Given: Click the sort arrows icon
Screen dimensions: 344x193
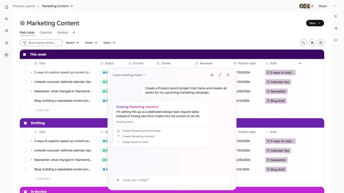Looking at the screenshot, I should coord(303,43).
